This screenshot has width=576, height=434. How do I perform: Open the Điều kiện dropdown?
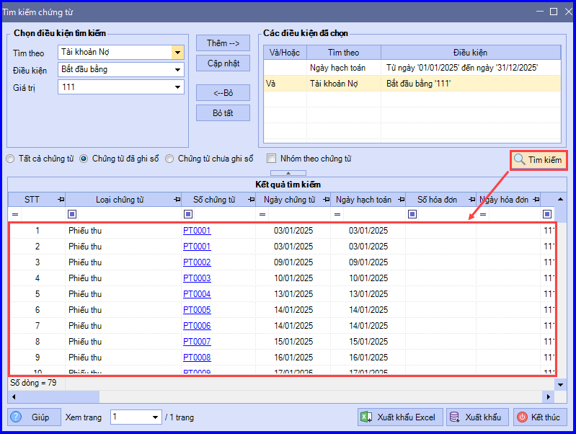(177, 69)
